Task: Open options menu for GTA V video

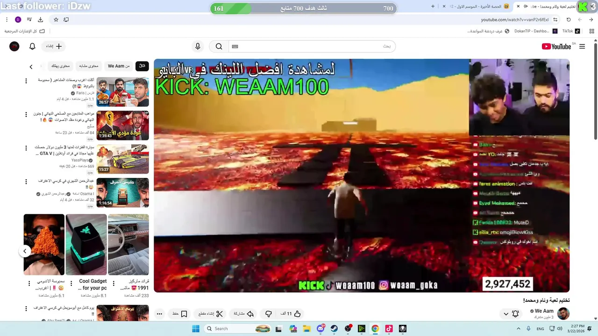Action: [26, 148]
